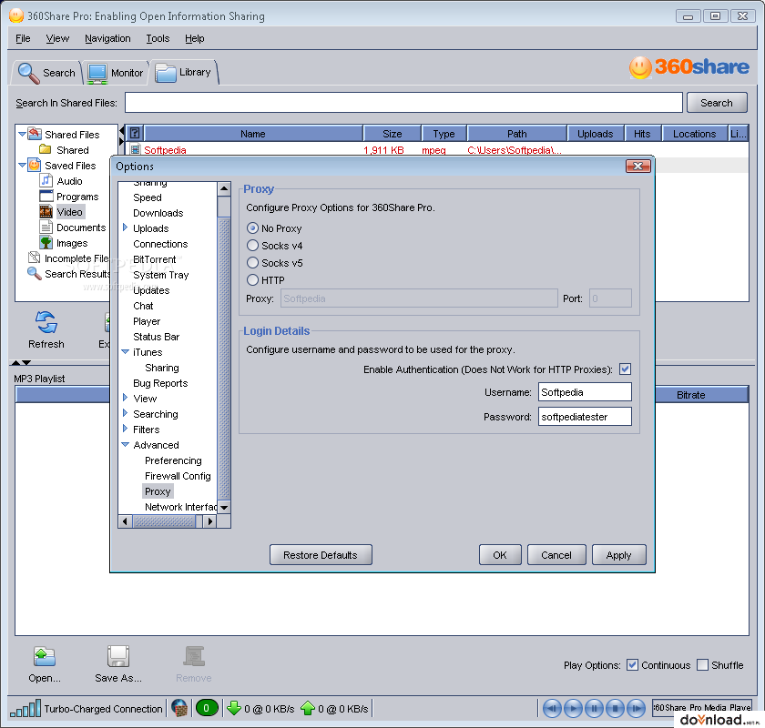
Task: Enable the Shuffle play option
Action: [702, 664]
